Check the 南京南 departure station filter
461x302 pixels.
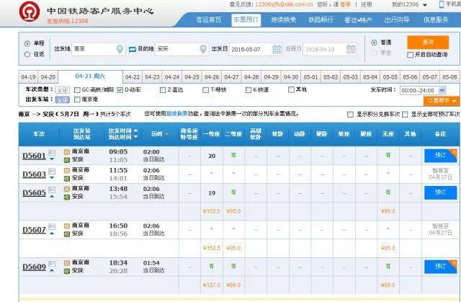point(77,99)
